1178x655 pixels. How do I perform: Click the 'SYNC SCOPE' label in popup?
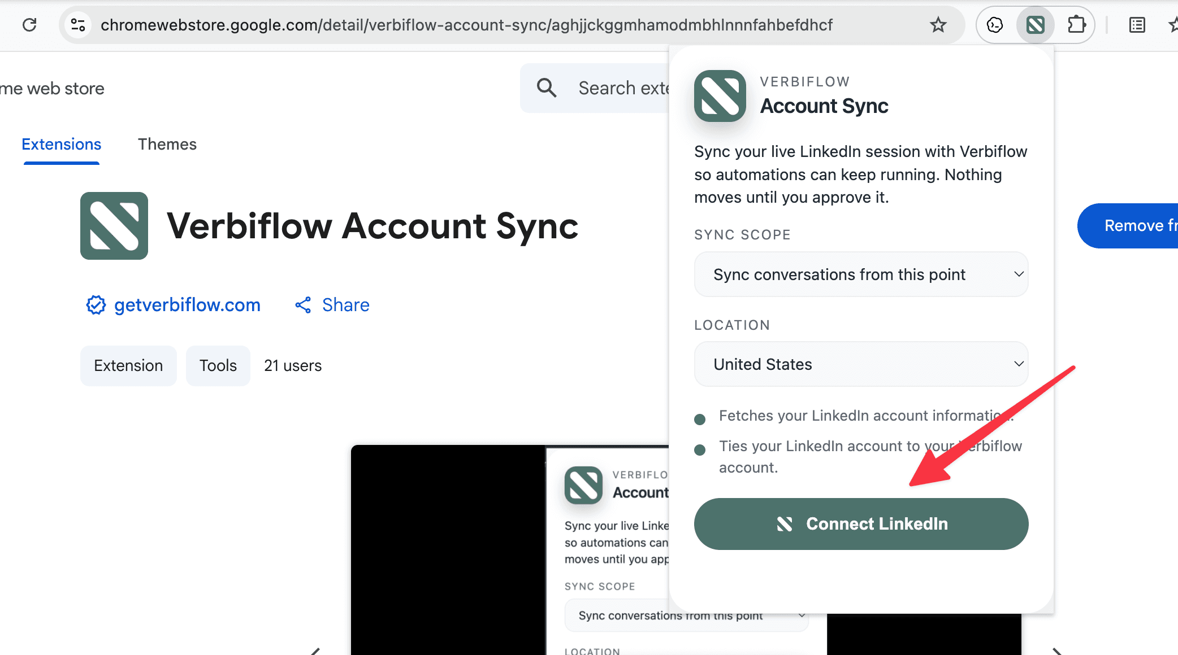pos(742,235)
